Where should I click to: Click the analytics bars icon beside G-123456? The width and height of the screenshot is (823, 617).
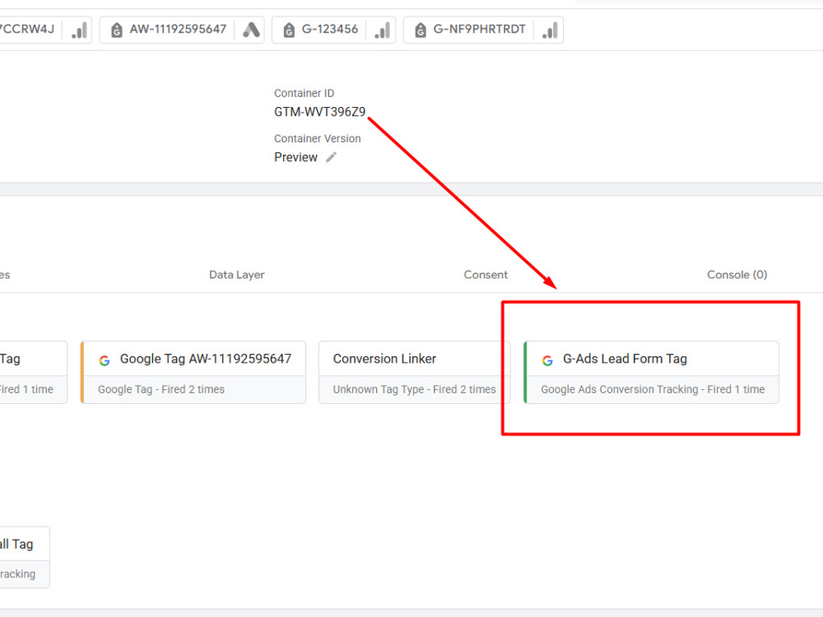point(383,30)
